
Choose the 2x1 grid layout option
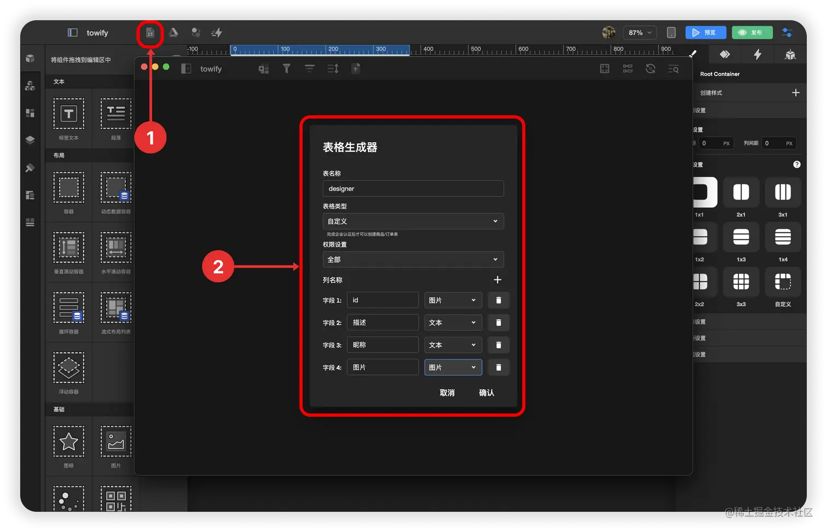[741, 192]
